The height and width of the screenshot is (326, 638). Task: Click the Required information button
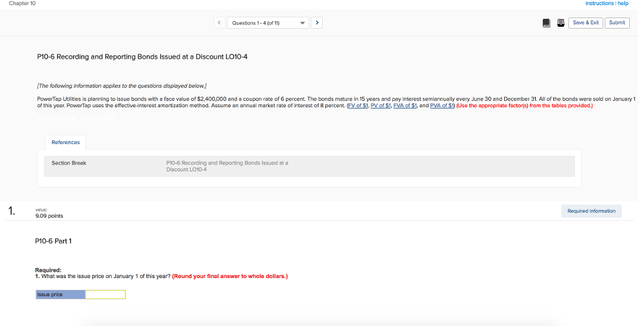(591, 211)
